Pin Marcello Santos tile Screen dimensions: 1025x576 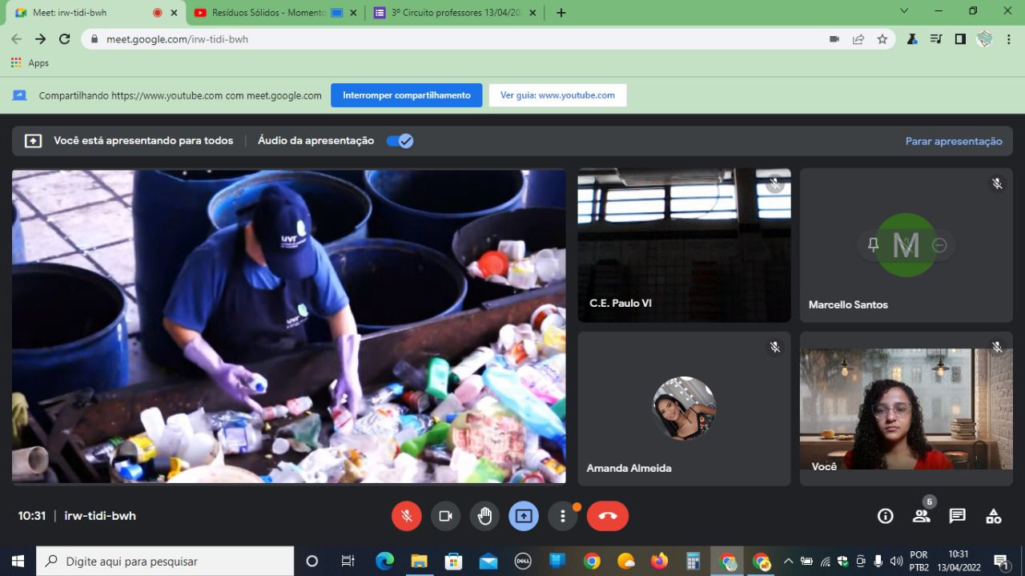click(x=873, y=245)
